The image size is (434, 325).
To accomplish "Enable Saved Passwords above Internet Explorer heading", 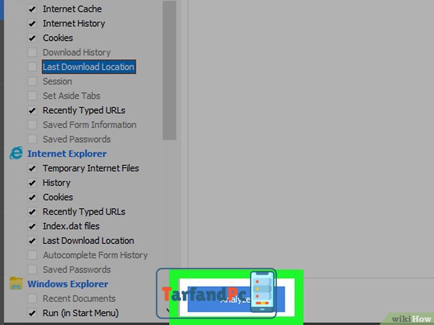I will pyautogui.click(x=32, y=139).
